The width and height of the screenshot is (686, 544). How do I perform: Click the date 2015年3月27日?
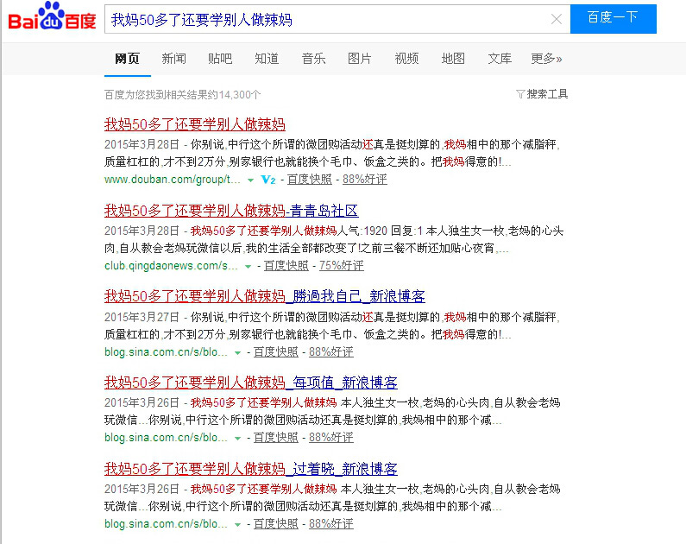142,317
